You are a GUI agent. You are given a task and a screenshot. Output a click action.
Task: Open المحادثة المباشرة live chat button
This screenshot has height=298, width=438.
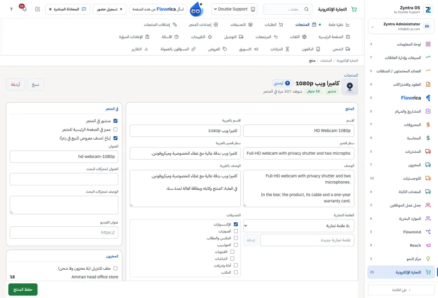[x=68, y=9]
